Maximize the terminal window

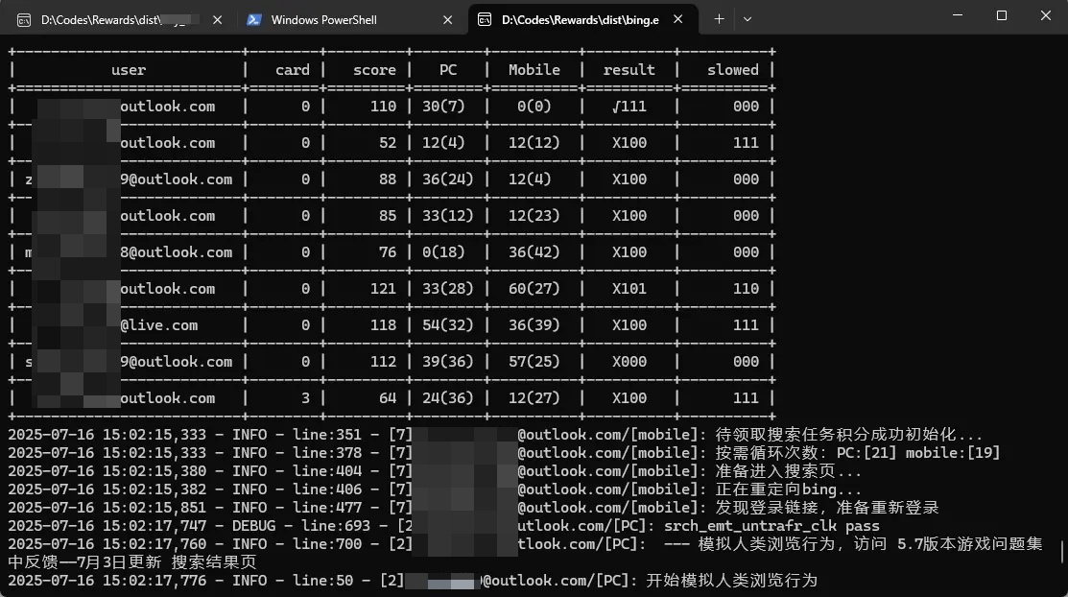tap(1001, 15)
